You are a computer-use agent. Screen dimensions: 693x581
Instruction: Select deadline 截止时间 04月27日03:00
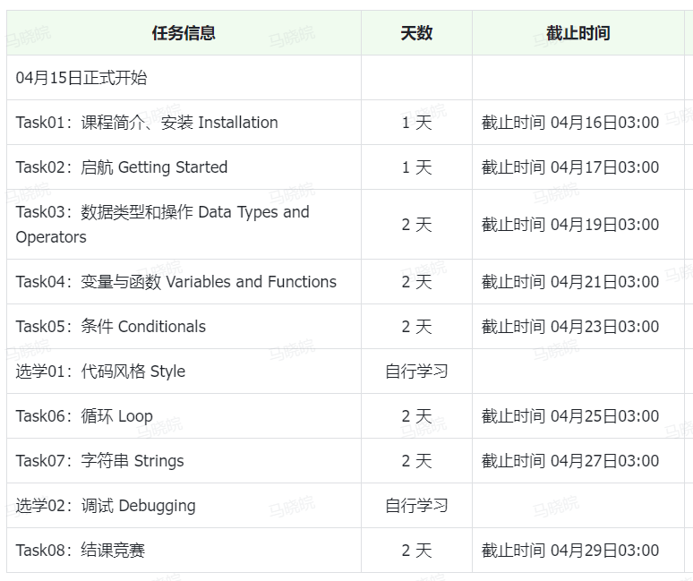578,461
